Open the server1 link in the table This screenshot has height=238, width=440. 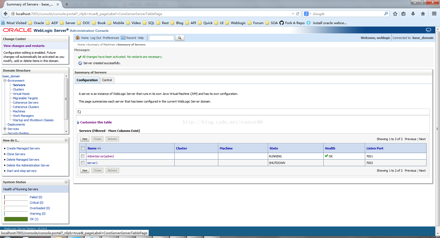[92, 163]
